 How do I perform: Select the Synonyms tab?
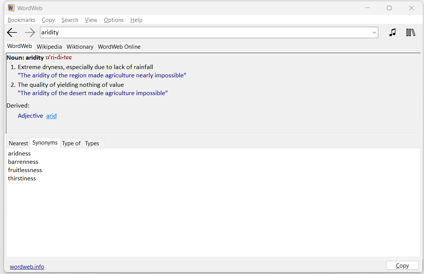coord(45,143)
